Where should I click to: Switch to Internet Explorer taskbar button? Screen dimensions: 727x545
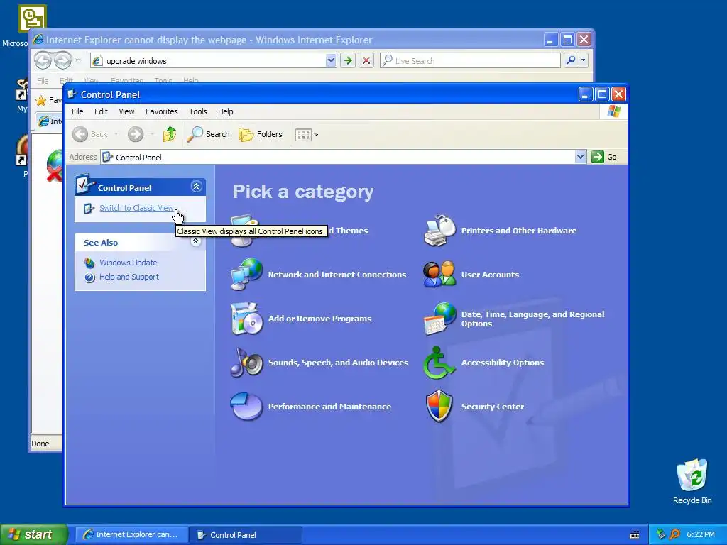click(131, 535)
